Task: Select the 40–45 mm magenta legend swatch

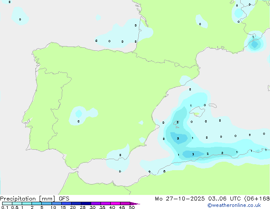Action: point(115,203)
